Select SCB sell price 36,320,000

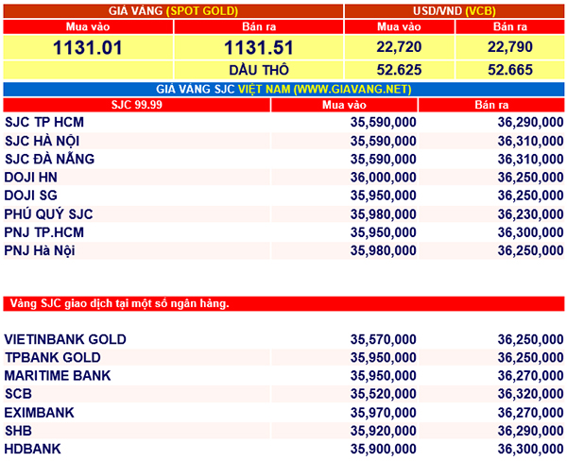tap(530, 394)
